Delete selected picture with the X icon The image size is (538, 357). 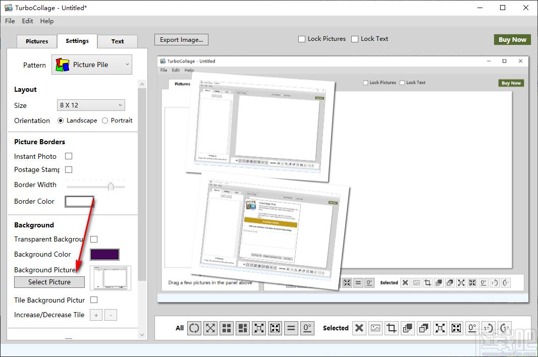[x=359, y=328]
